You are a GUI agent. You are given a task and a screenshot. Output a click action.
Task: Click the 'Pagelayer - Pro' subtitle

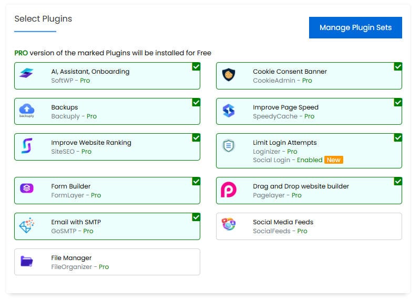coord(277,195)
